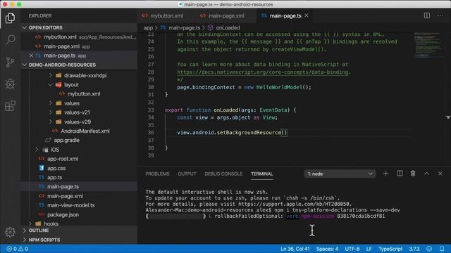
Task: Open the Source Control view
Action: pyautogui.click(x=10, y=62)
